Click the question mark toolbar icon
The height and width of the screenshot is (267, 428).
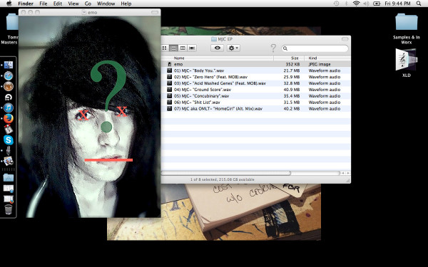click(273, 48)
